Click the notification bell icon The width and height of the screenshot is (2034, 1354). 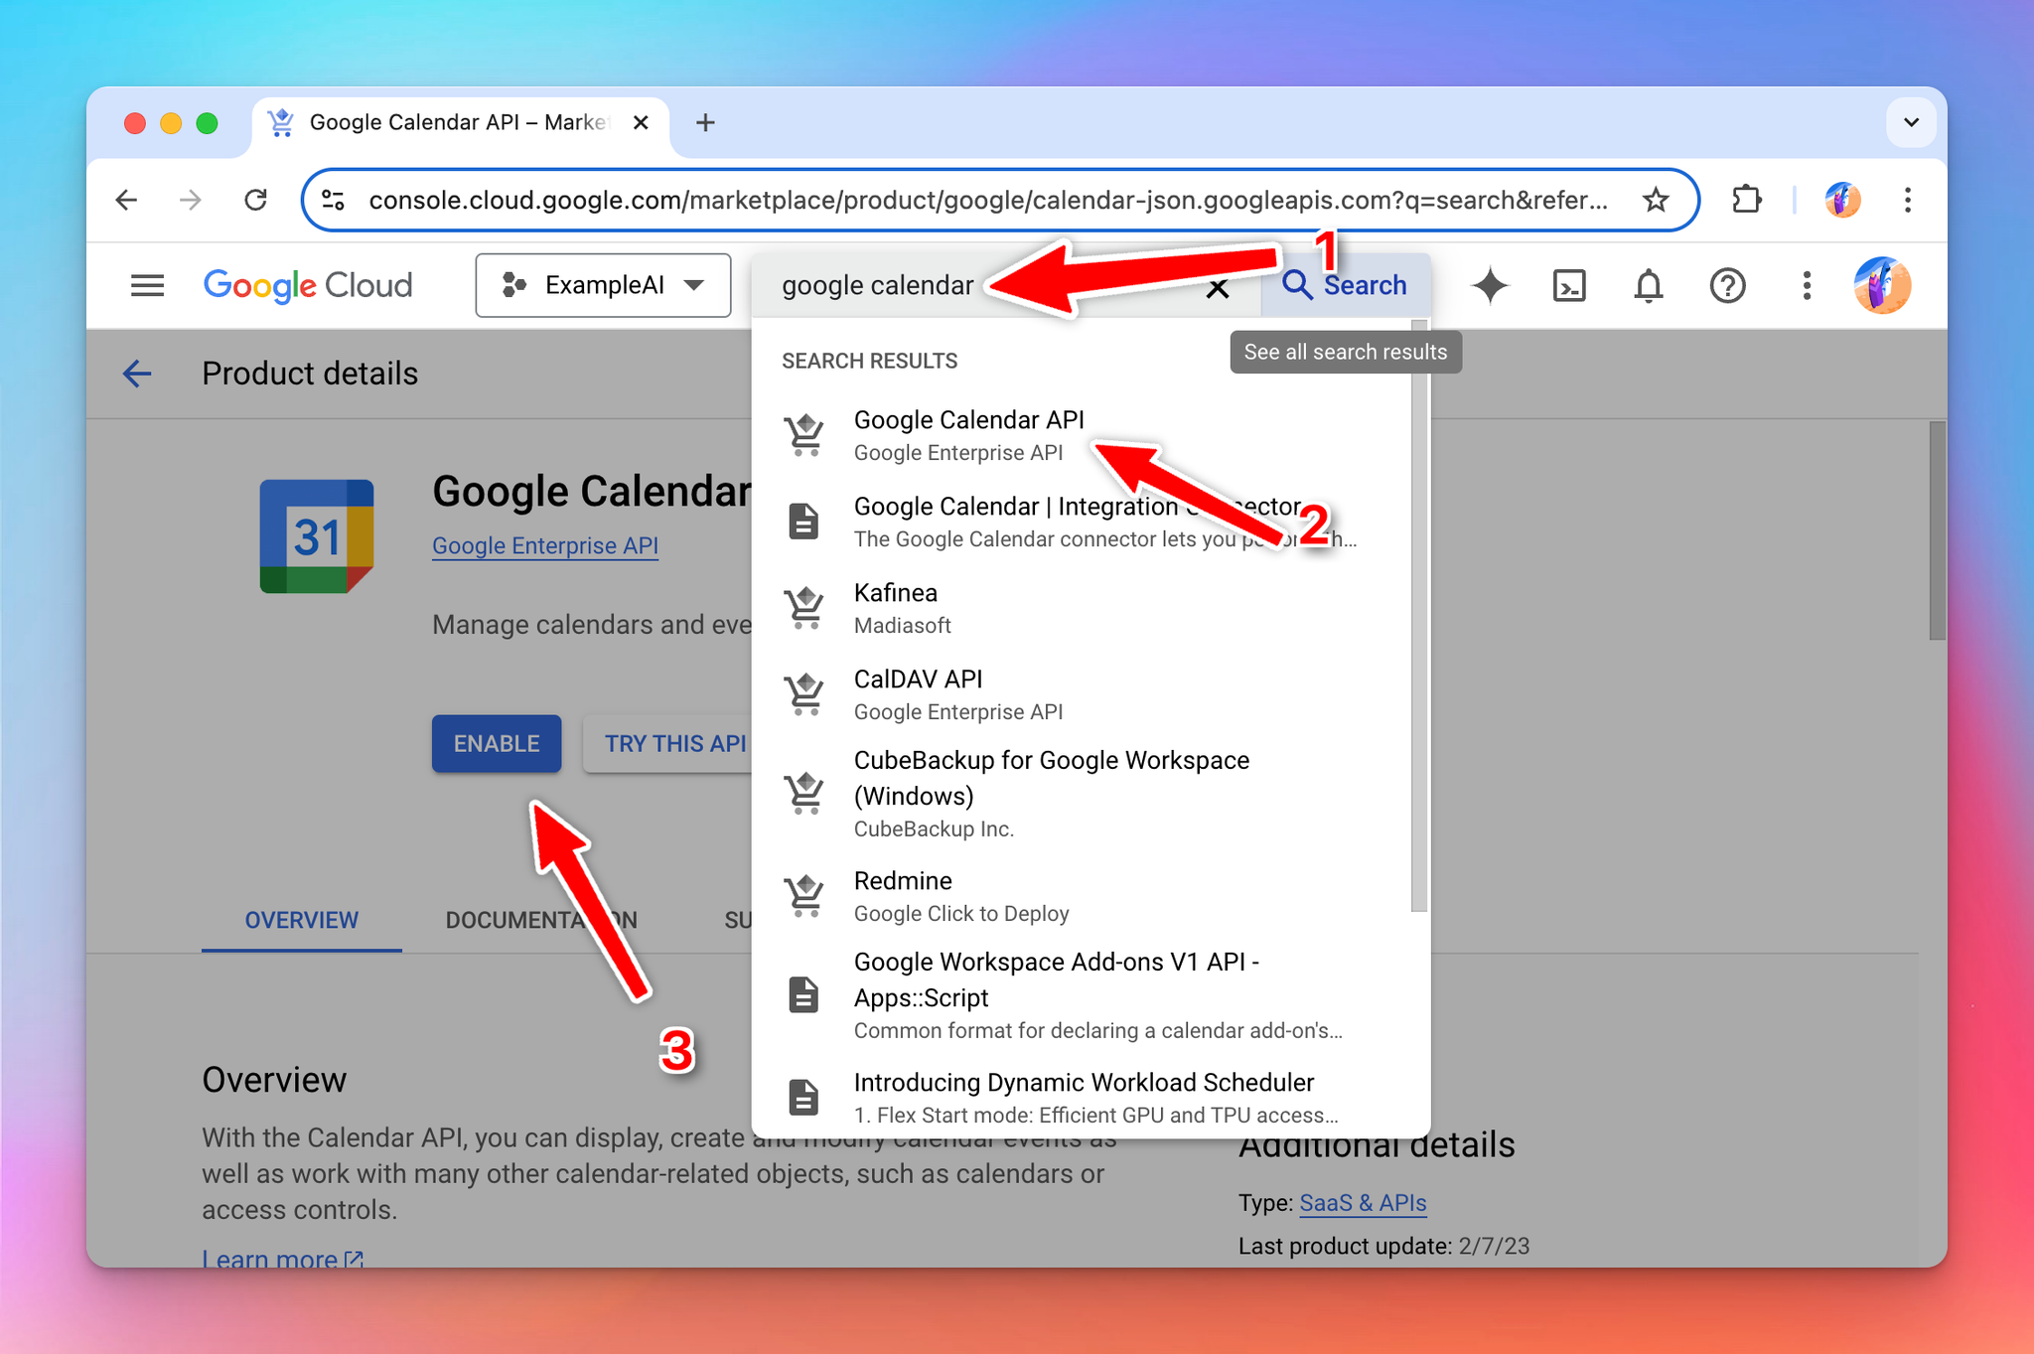[x=1648, y=286]
